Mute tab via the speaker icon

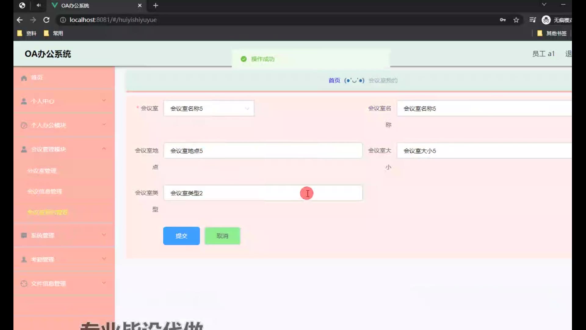[x=38, y=5]
